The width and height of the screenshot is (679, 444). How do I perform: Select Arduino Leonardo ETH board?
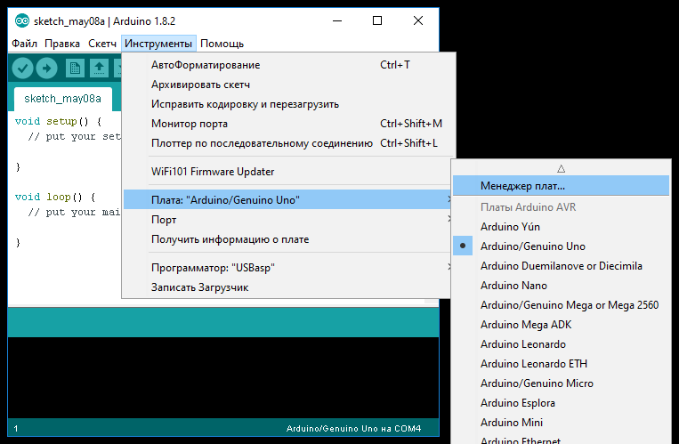561,363
